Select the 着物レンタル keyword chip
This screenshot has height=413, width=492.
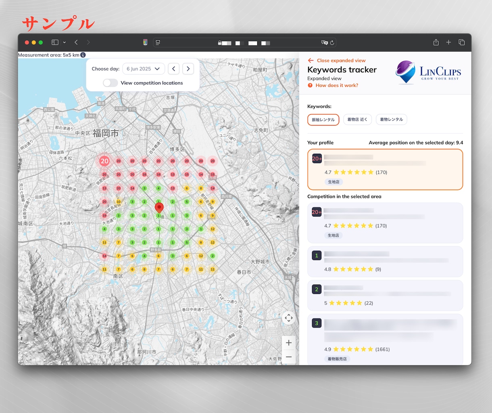click(392, 119)
